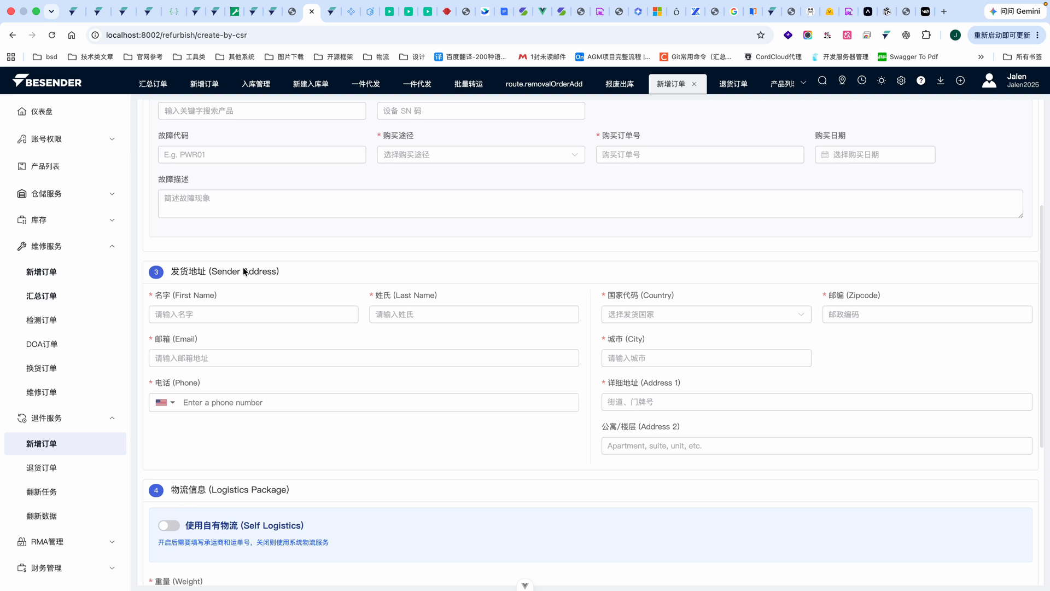
Task: Expand 仓储服务 sidebar menu
Action: pos(65,194)
